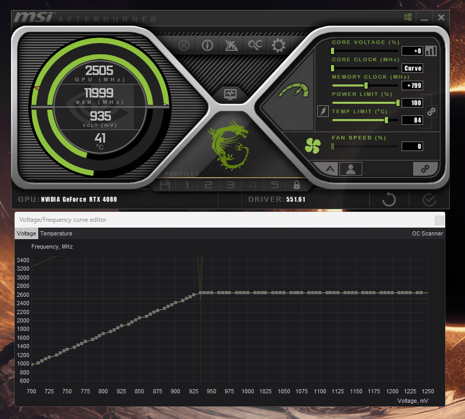465x419 pixels.
Task: Switch to the Voltage tab in curve editor
Action: (26, 233)
